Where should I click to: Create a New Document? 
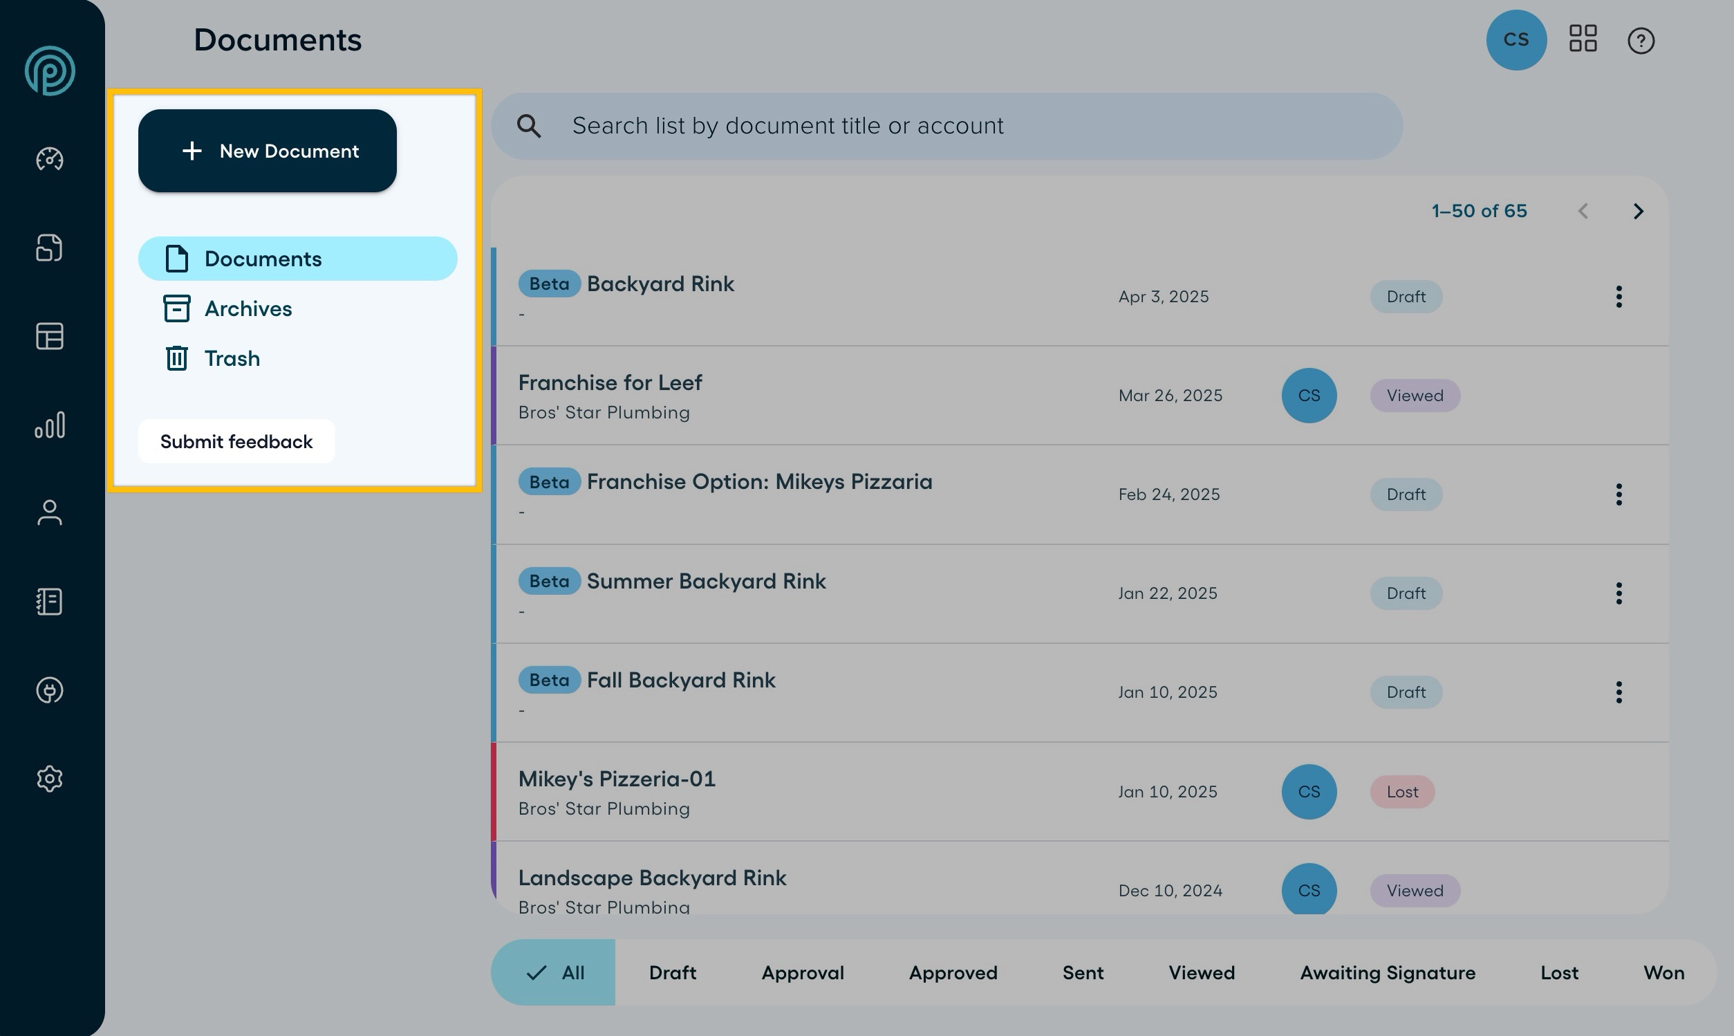click(268, 151)
